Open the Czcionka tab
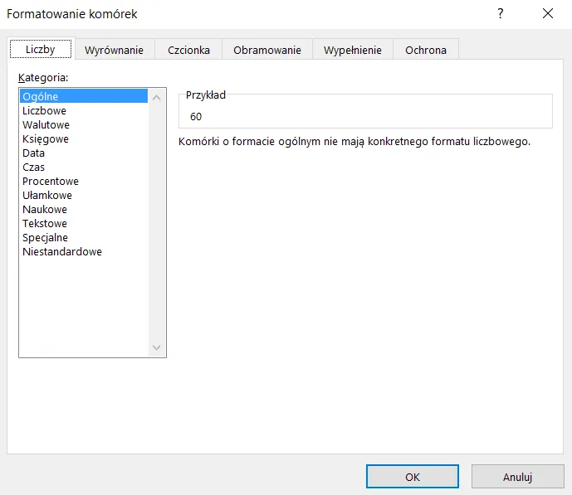The height and width of the screenshot is (495, 572). point(188,50)
